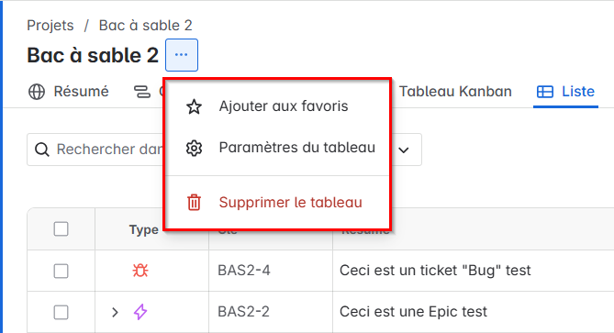Viewport: 614px width, 333px height.
Task: Expand the BAS2-2 Epic row
Action: (115, 312)
